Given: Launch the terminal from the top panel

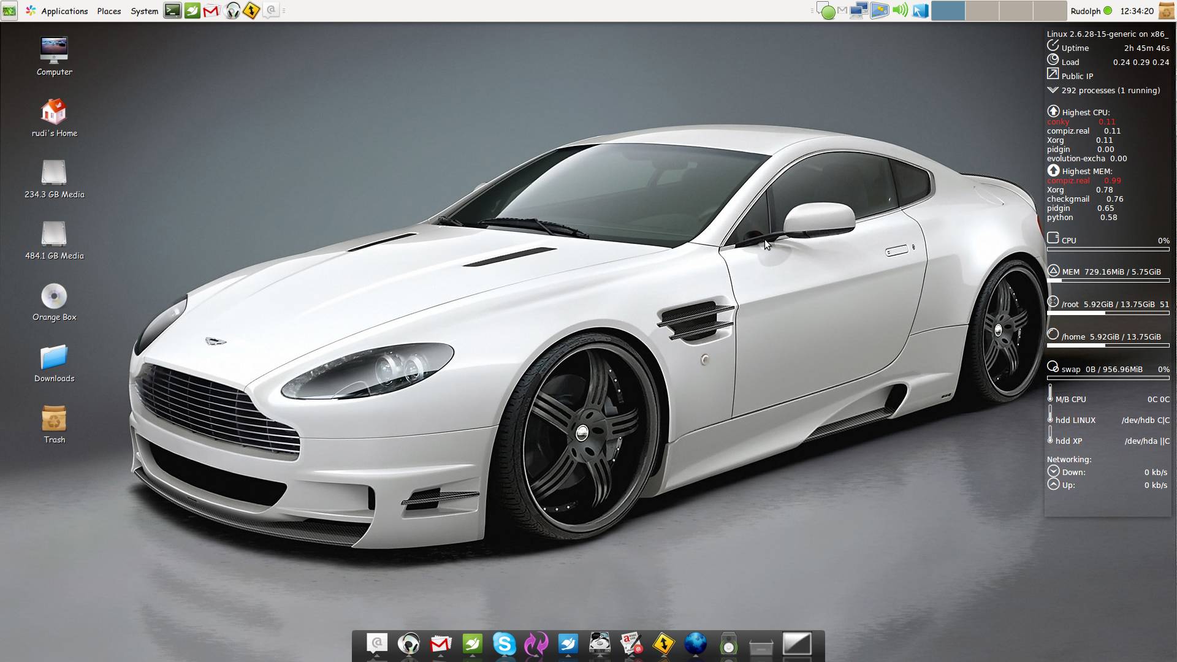Looking at the screenshot, I should pos(172,10).
